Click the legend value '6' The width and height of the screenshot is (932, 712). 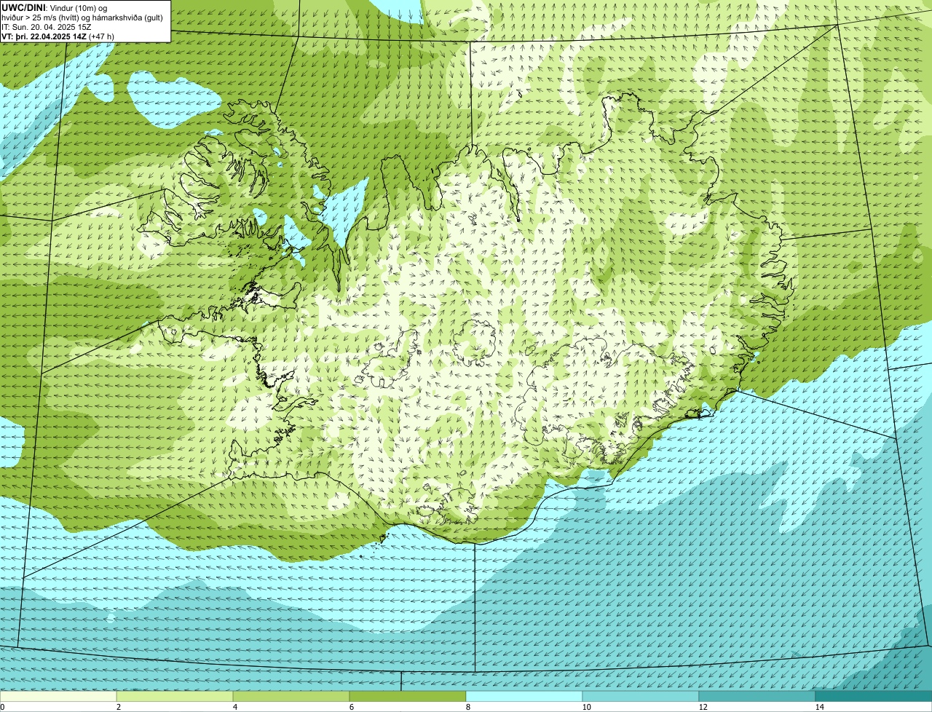click(351, 707)
